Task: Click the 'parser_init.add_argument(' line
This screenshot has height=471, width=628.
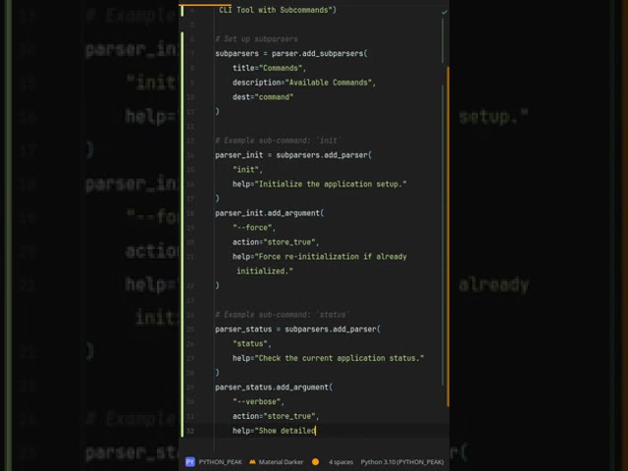Action: point(270,213)
